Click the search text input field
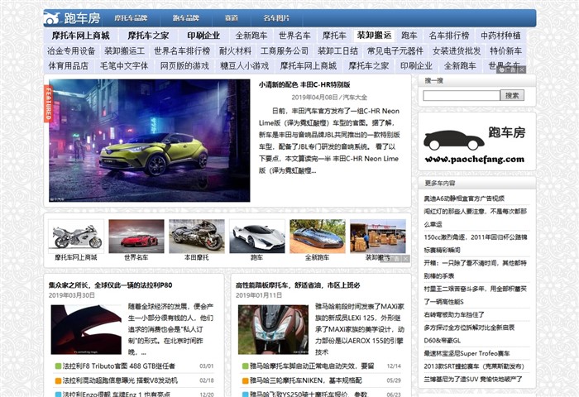 462,96
